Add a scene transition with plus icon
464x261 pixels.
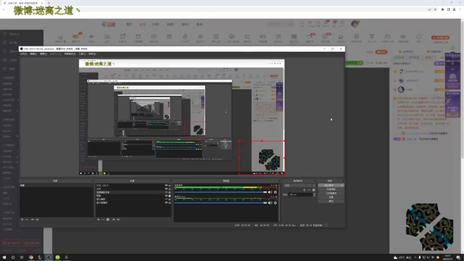[x=304, y=190]
